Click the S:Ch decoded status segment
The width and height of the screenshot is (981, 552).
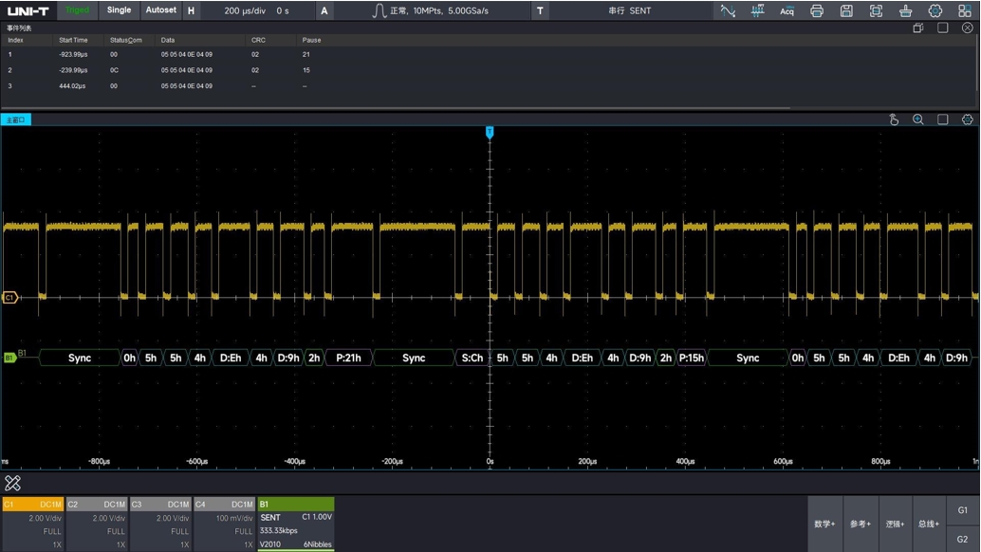pos(472,358)
